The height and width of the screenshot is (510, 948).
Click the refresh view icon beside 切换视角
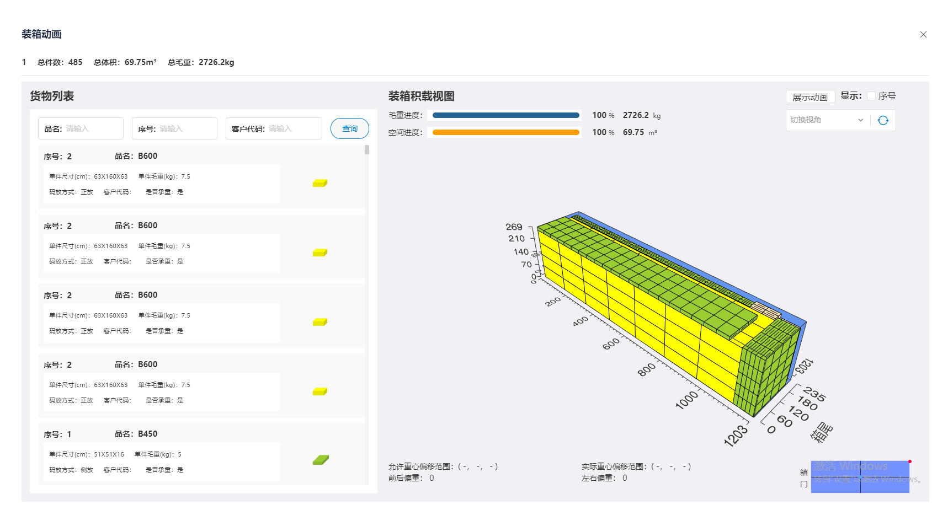pyautogui.click(x=884, y=120)
